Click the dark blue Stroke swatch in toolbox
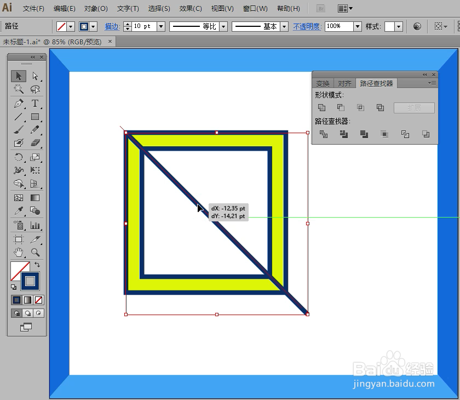460x400 pixels. point(30,281)
